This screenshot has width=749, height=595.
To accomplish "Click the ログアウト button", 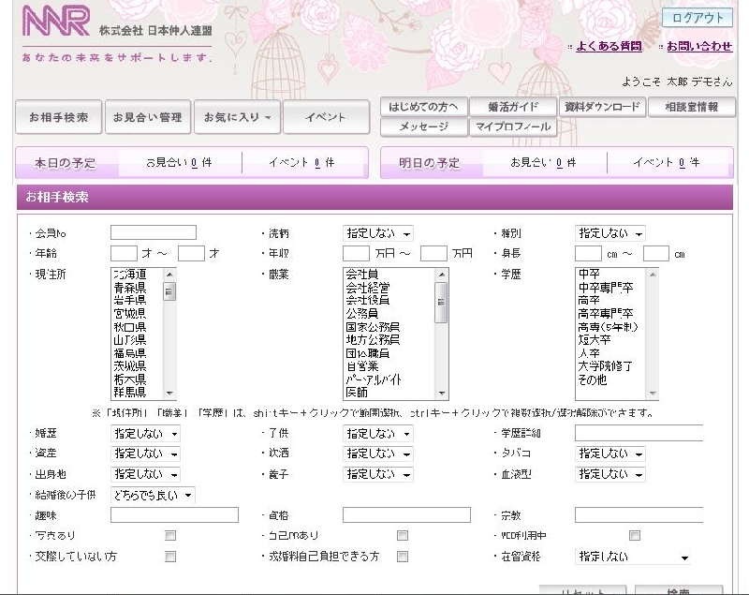I will [x=697, y=18].
